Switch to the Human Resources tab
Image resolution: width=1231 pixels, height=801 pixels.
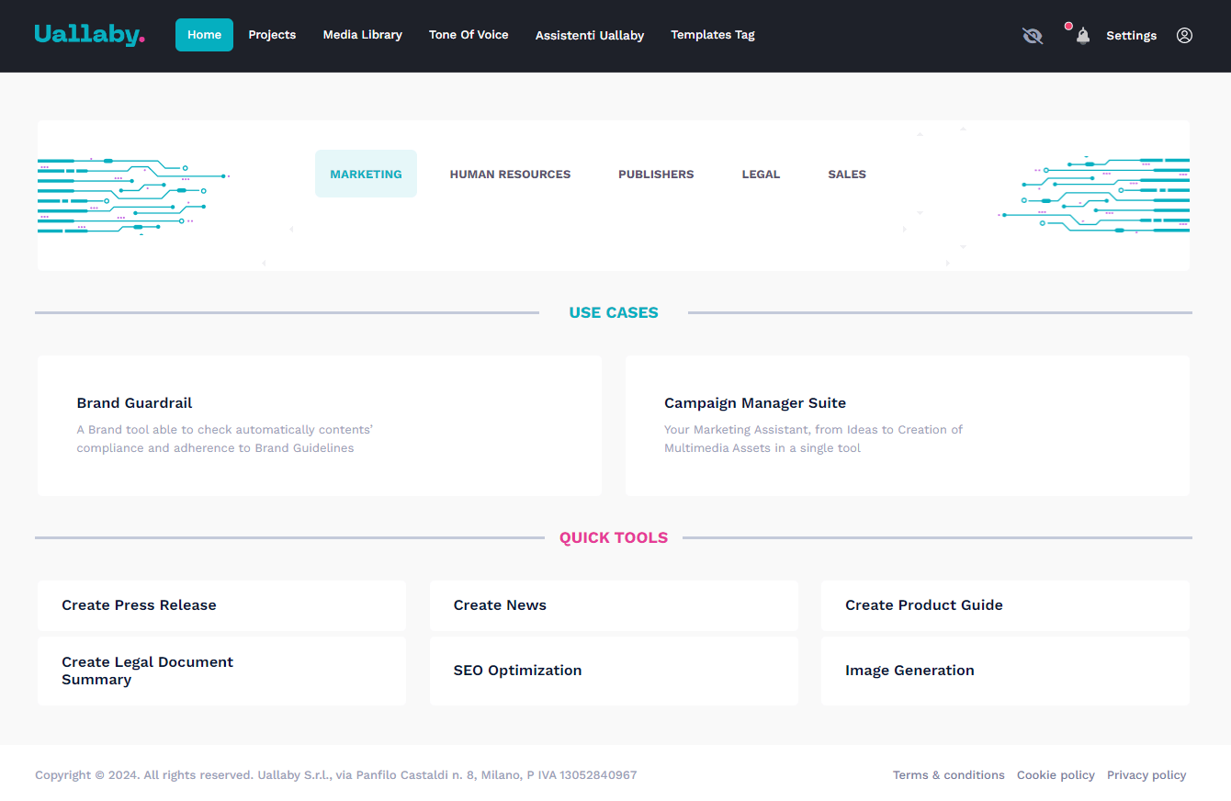(510, 175)
